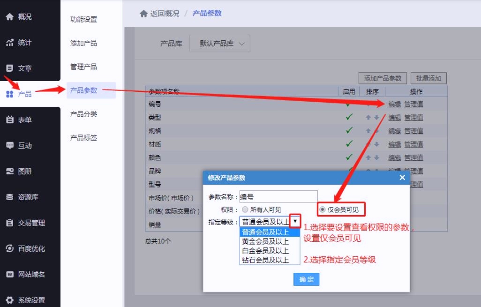Click the 确定 confirm button
This screenshot has height=307, width=481.
click(x=306, y=279)
